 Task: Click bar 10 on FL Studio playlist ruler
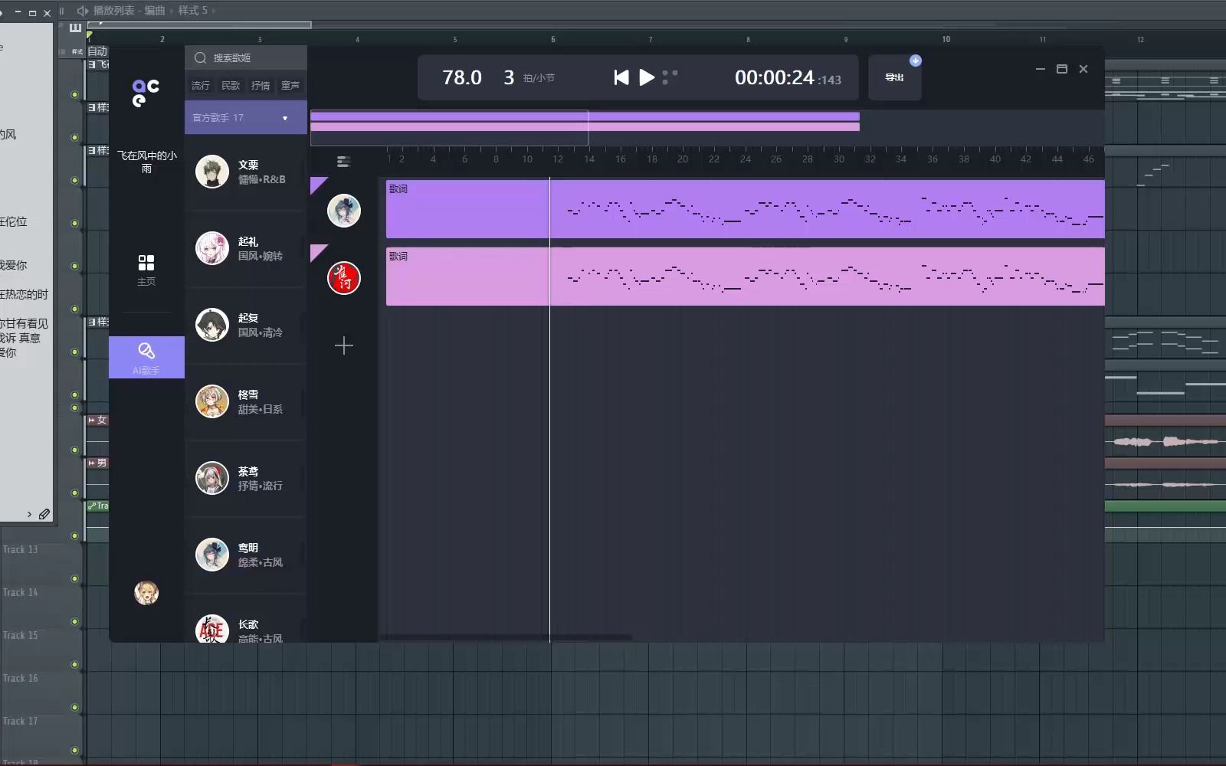(946, 39)
